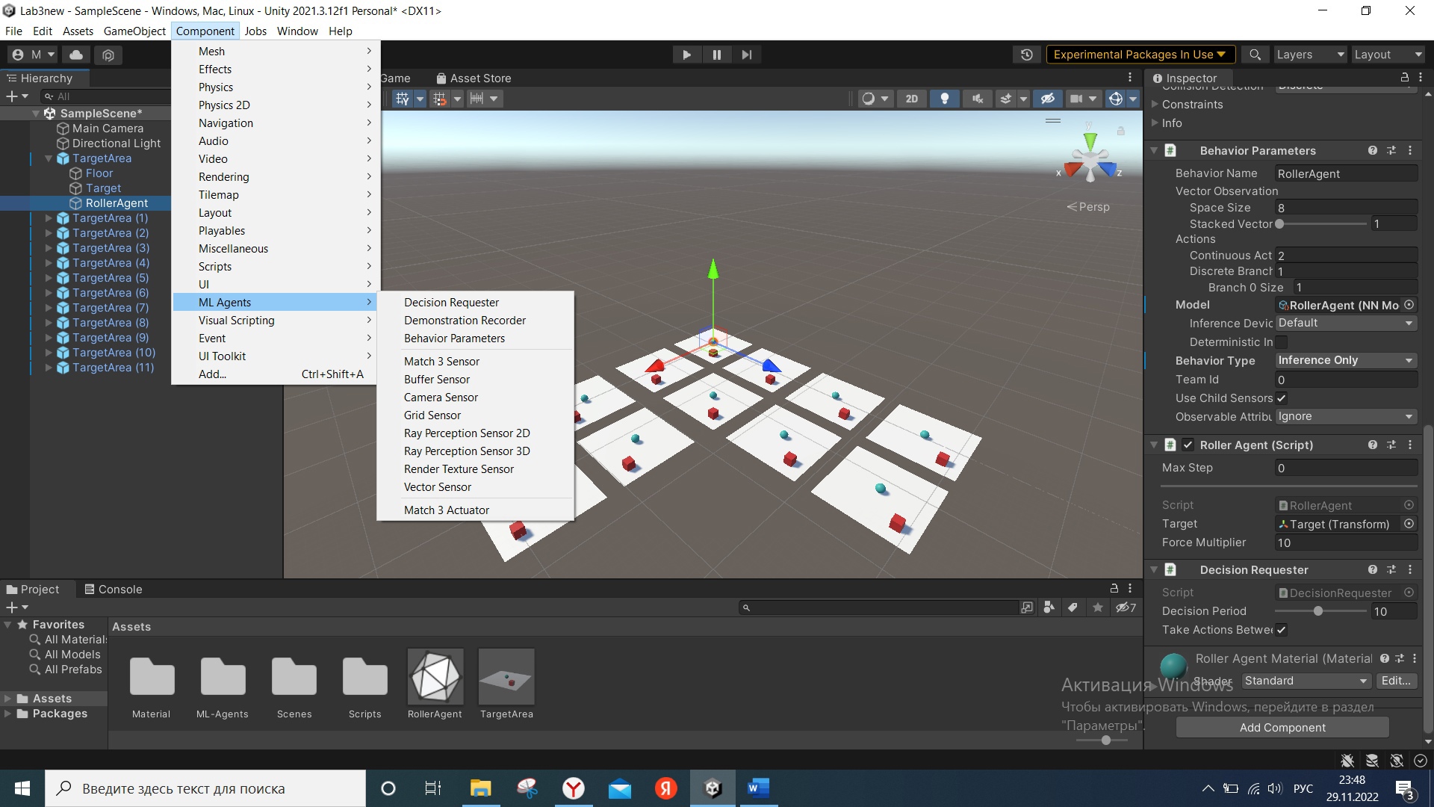Toggle scene audio mute icon

977,99
